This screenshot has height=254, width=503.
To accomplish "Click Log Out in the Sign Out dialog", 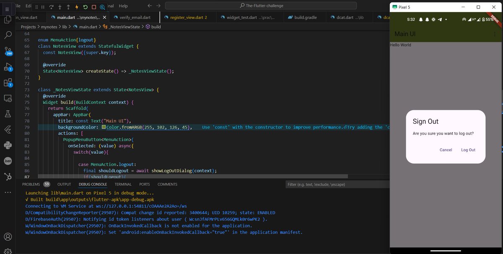I will point(468,150).
